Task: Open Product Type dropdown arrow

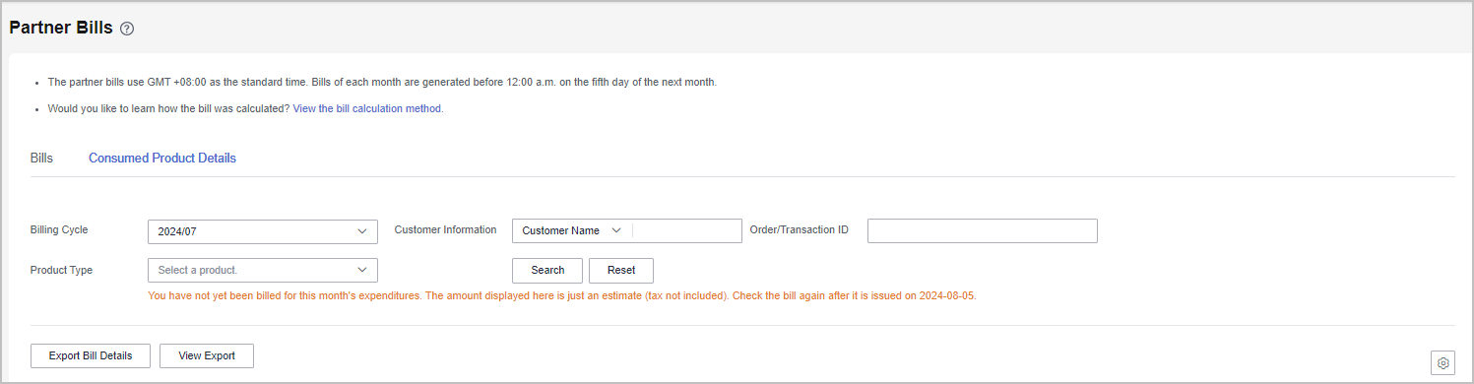Action: click(361, 270)
